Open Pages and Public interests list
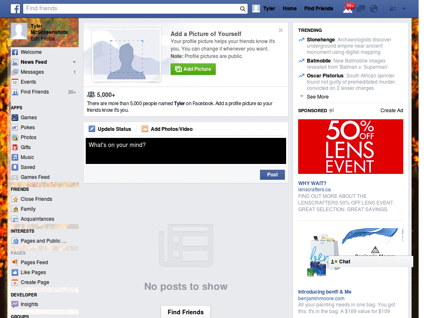 pos(43,241)
